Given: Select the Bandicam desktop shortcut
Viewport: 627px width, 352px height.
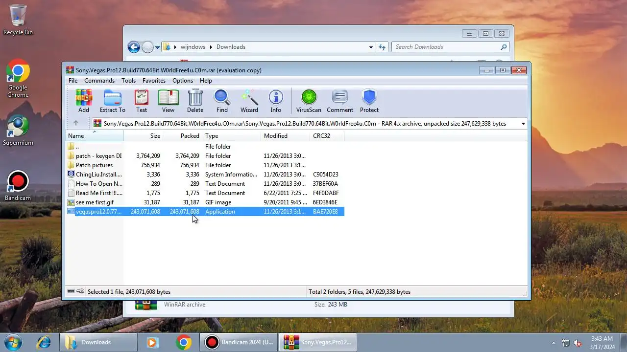Looking at the screenshot, I should coord(18,186).
